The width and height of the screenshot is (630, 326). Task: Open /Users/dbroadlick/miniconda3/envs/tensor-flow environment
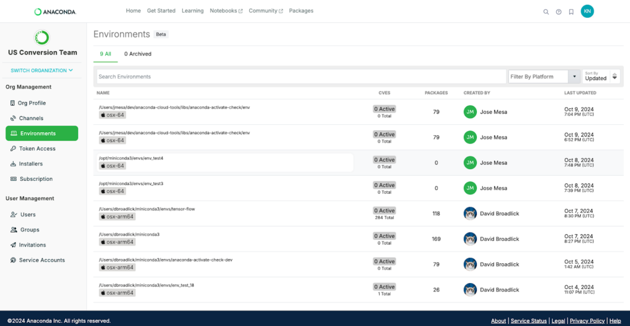click(146, 209)
